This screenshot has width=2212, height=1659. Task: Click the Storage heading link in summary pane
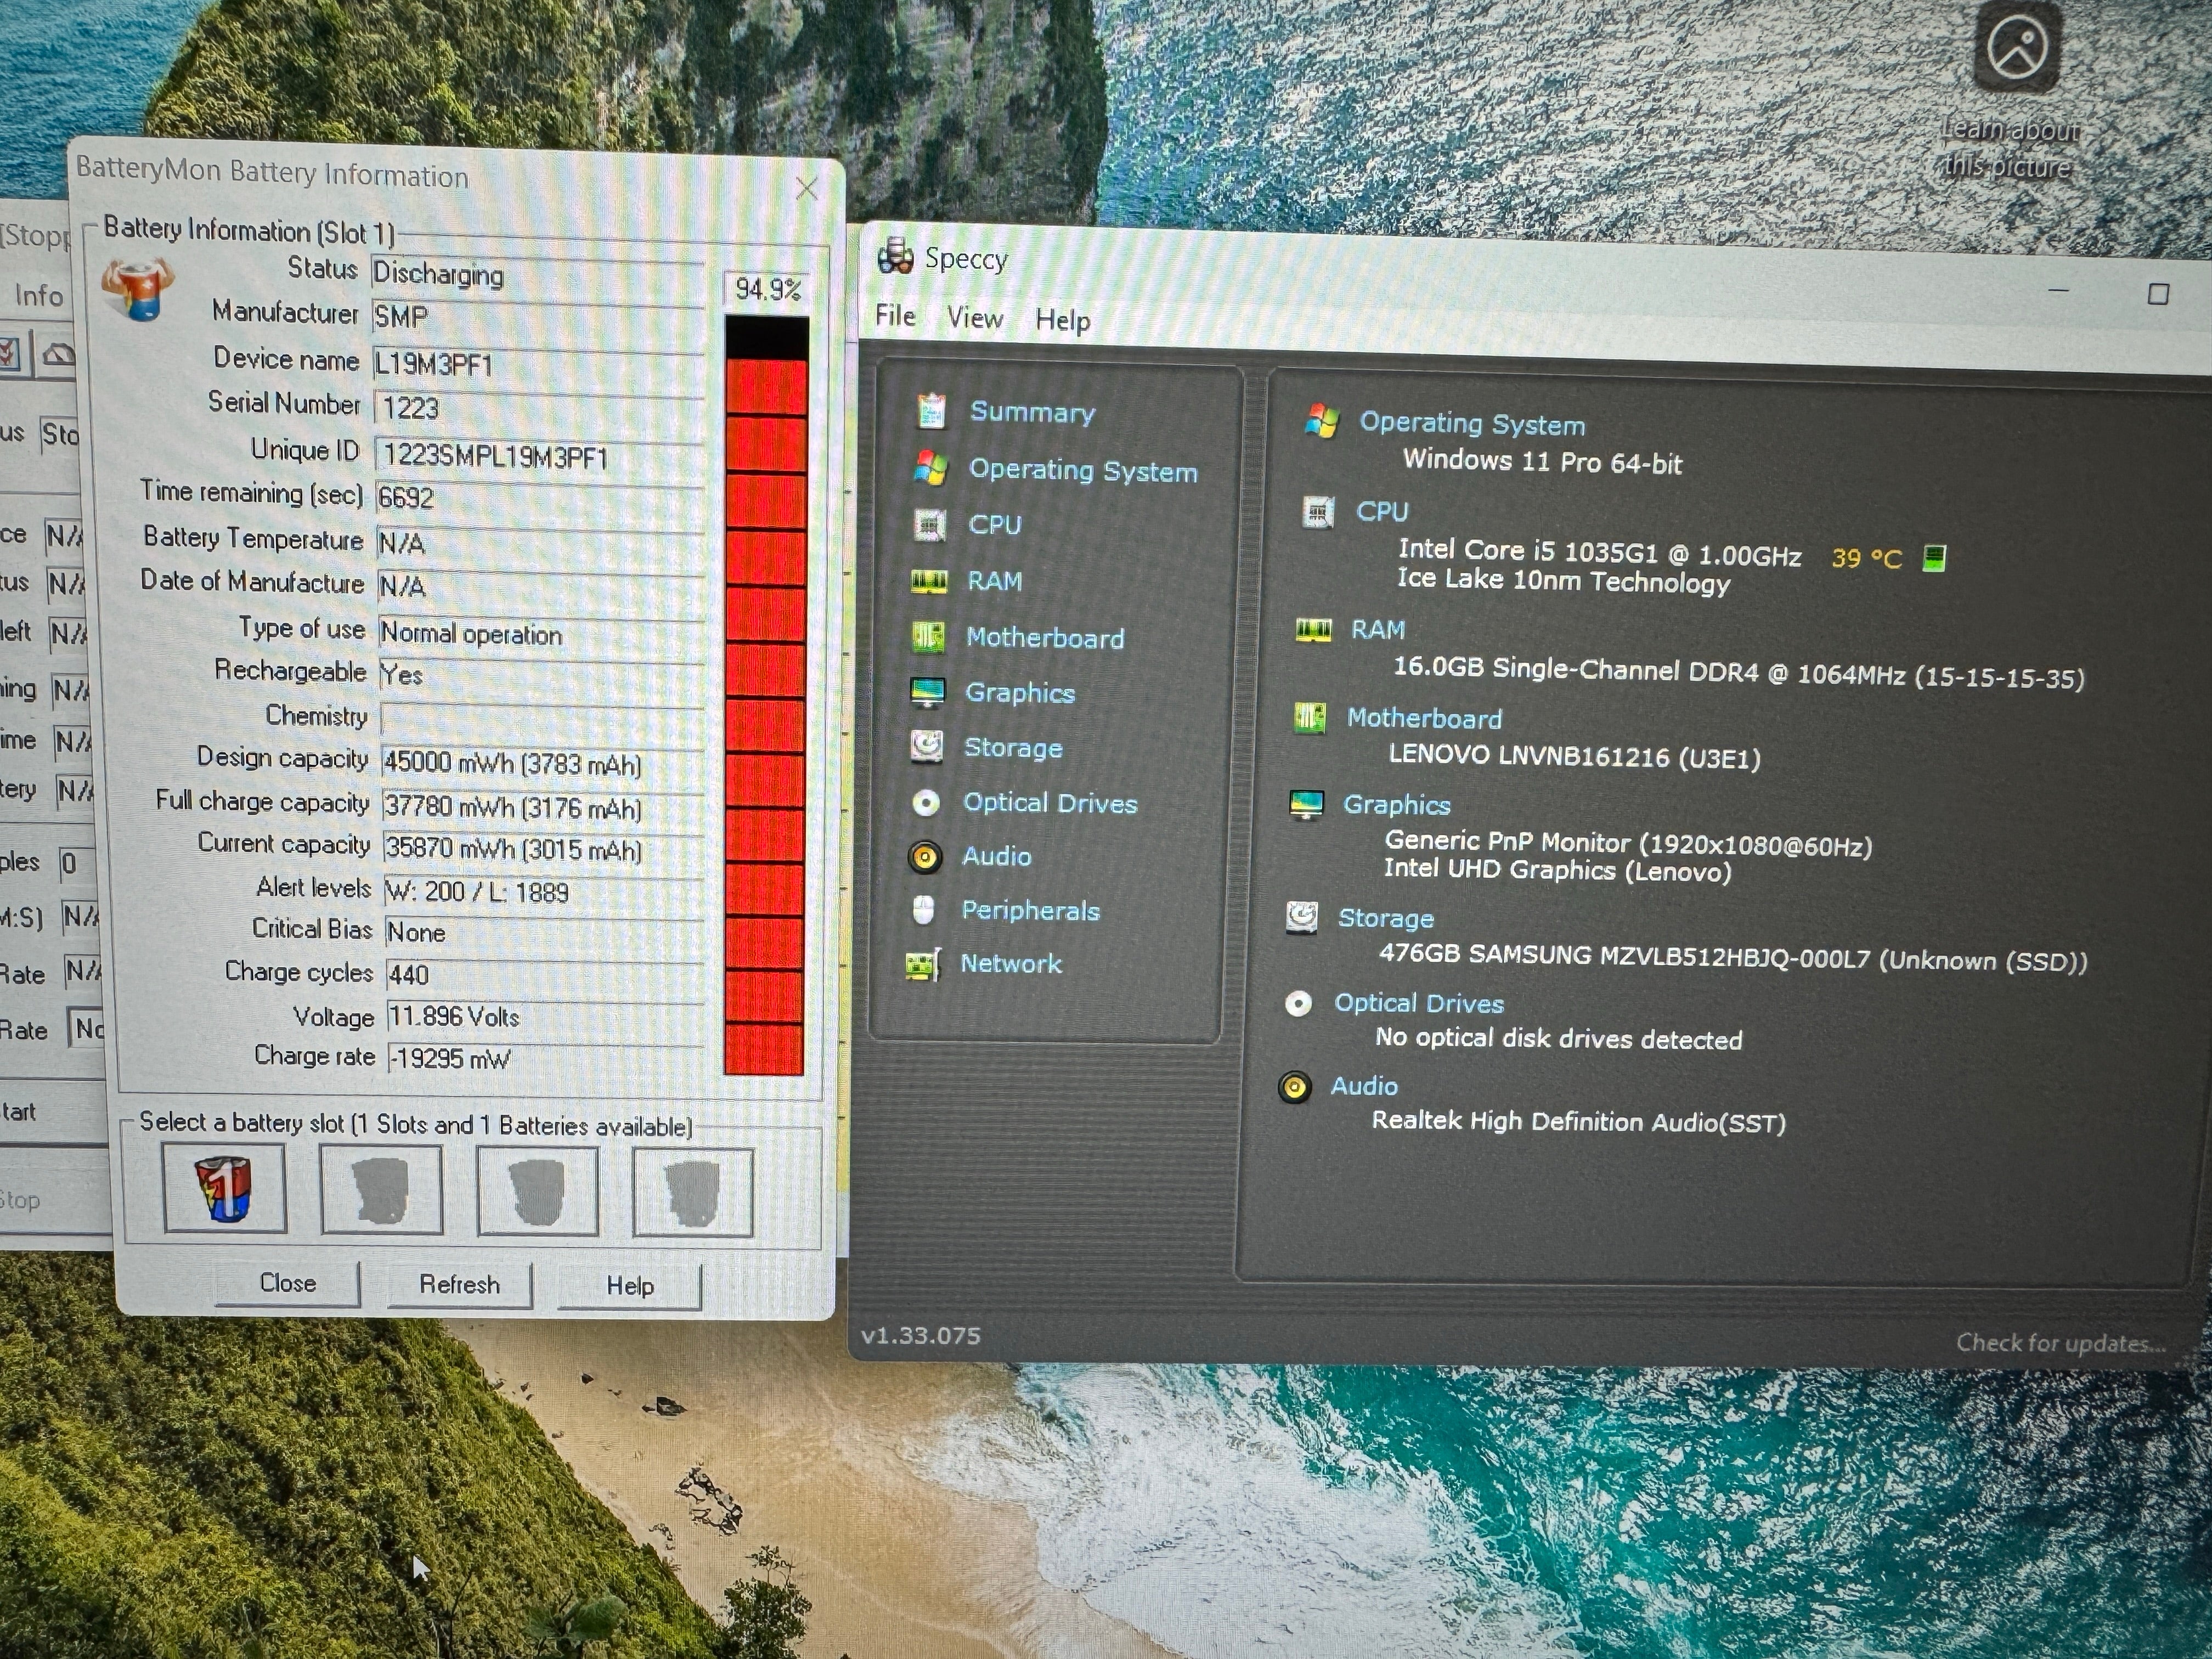coord(1386,918)
